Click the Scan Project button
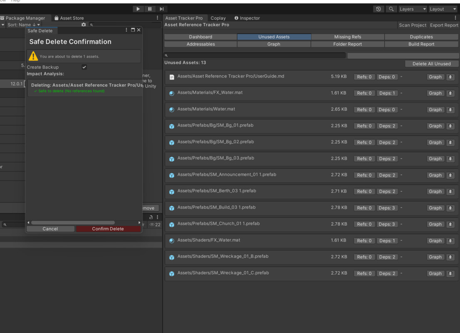Screen dimensions: 460x333 tap(412, 25)
